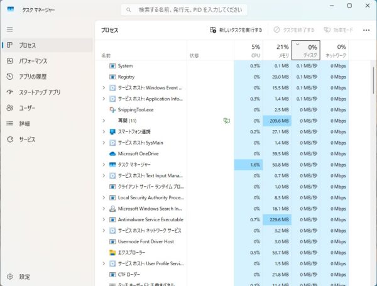Expand the 再開 (11) process group
The height and width of the screenshot is (286, 377).
click(104, 121)
